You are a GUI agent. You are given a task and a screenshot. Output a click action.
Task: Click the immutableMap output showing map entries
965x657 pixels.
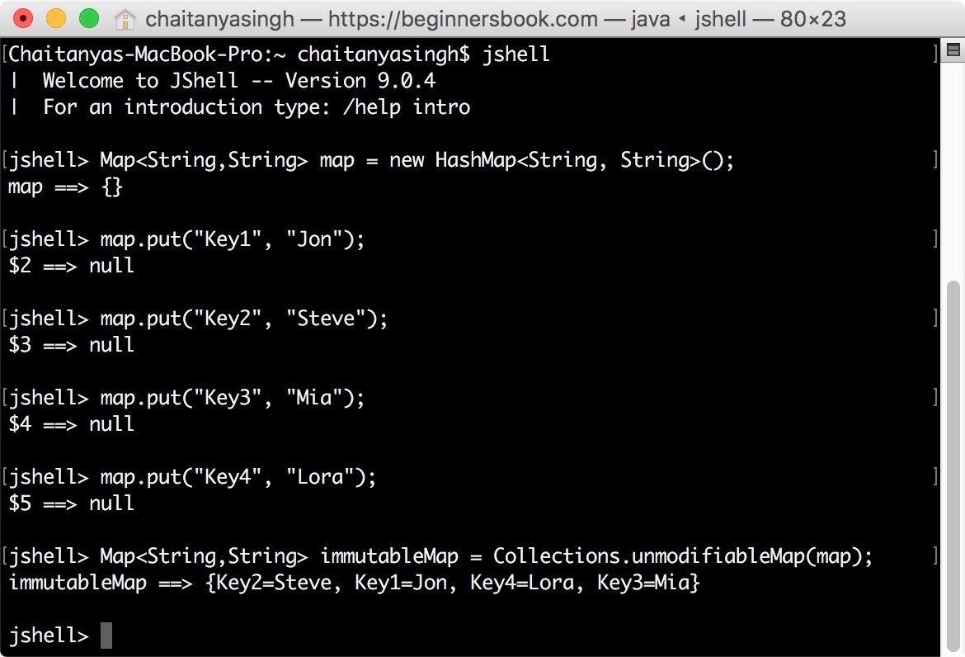tap(355, 582)
